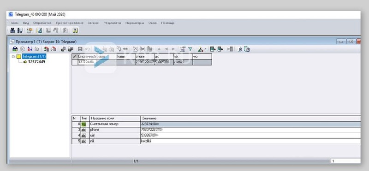Select the uid field row in lower table
Screen dimensions: 369x171
(216, 136)
